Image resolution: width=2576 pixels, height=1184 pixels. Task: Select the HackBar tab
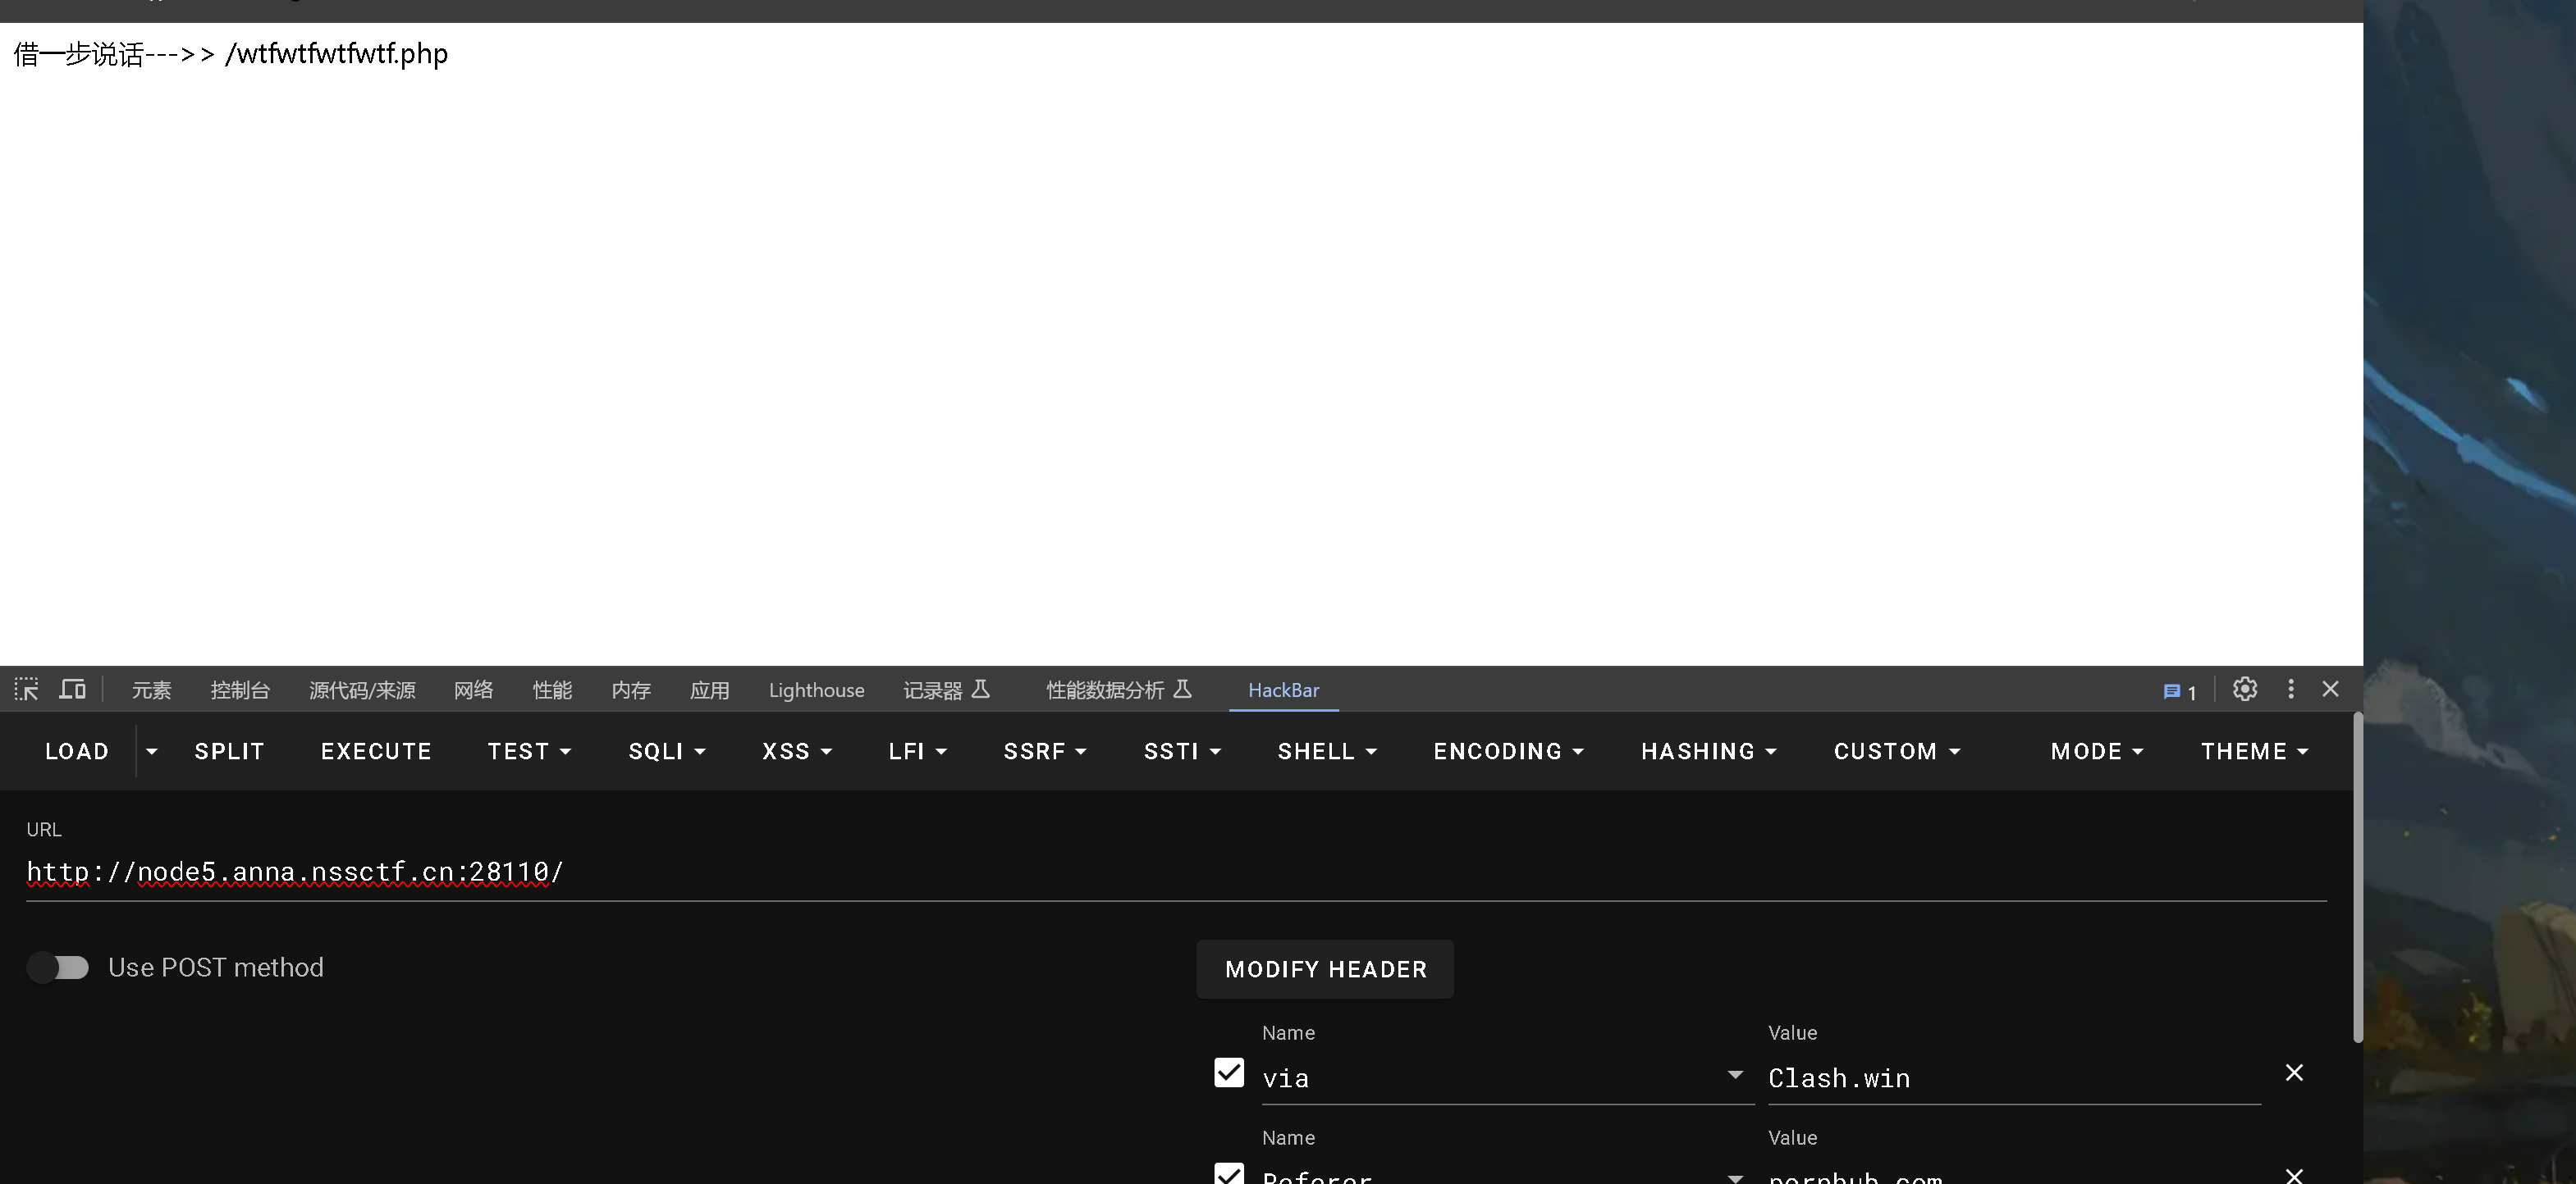pos(1283,690)
